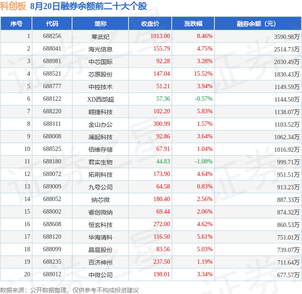Click the 融券余额（元） column header

258,23
